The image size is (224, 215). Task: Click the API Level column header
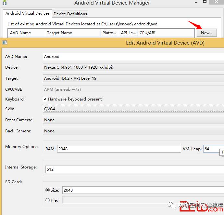[x=128, y=33]
